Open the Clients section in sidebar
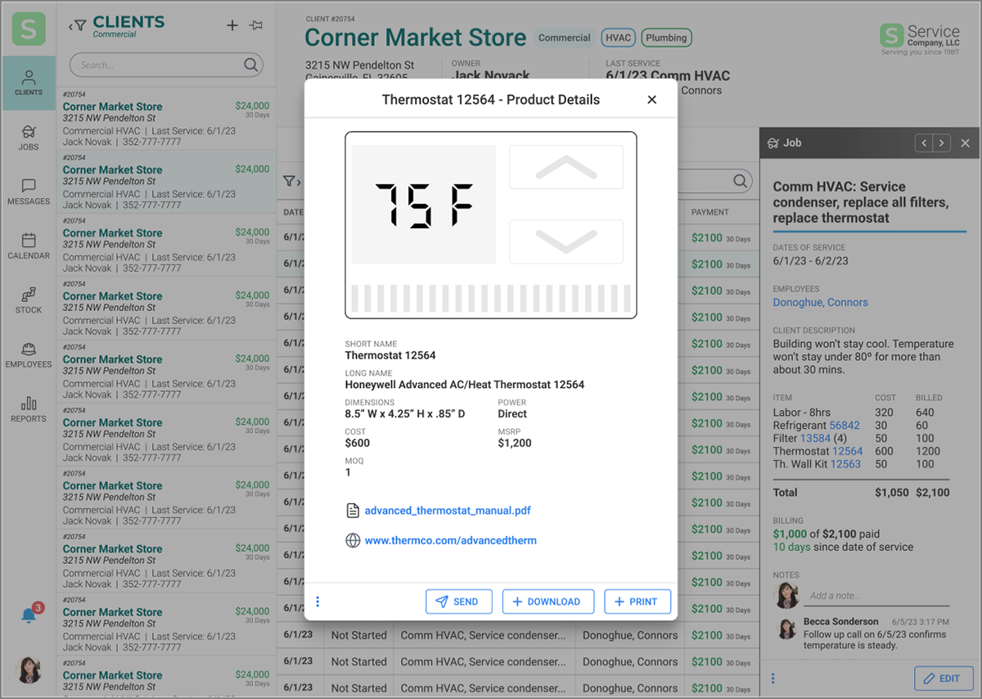 coord(29,83)
